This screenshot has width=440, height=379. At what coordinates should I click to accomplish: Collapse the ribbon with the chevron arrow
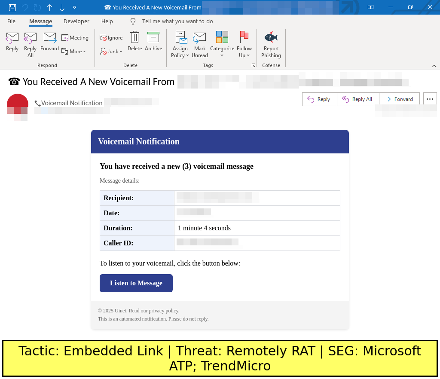[x=434, y=66]
